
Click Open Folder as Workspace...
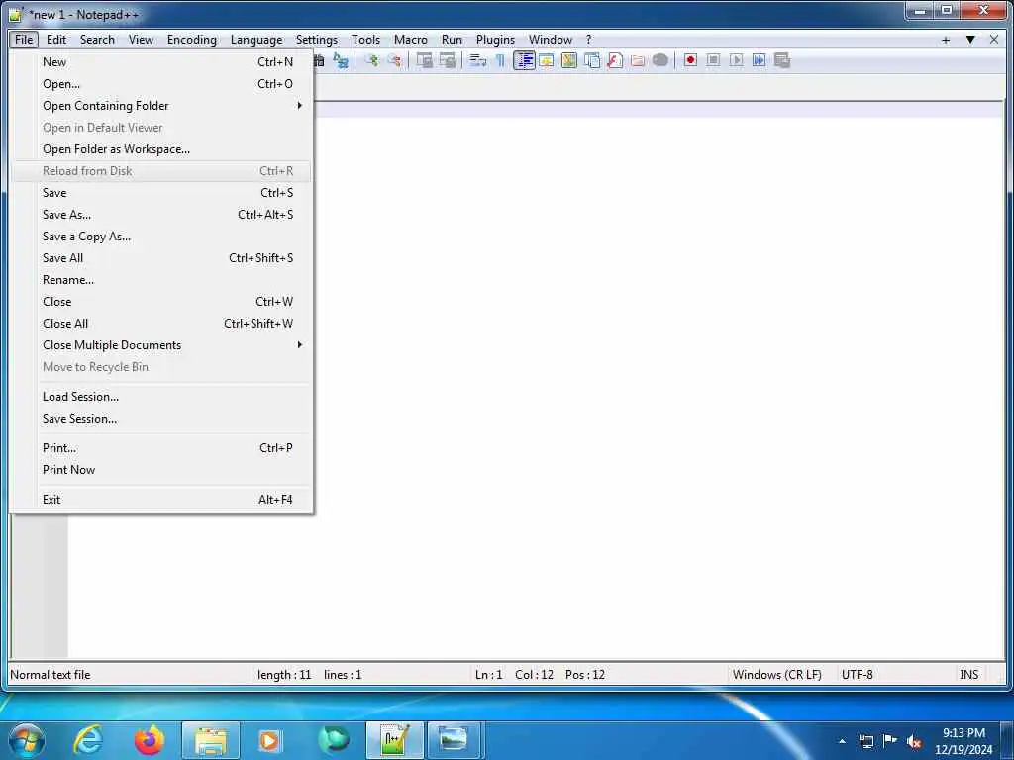click(x=161, y=149)
